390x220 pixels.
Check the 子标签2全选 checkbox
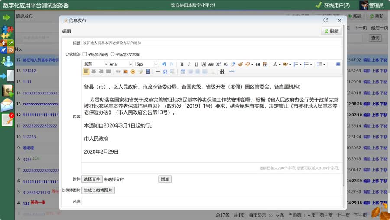coord(85,54)
